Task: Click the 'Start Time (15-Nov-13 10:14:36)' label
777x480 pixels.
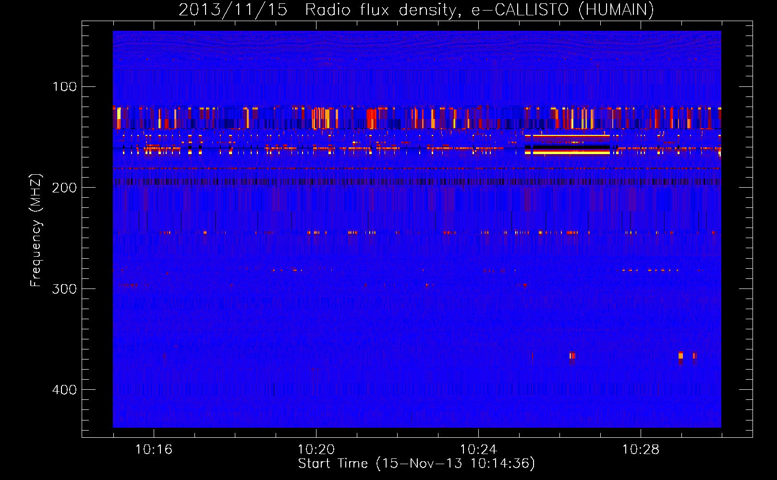Action: 416,464
